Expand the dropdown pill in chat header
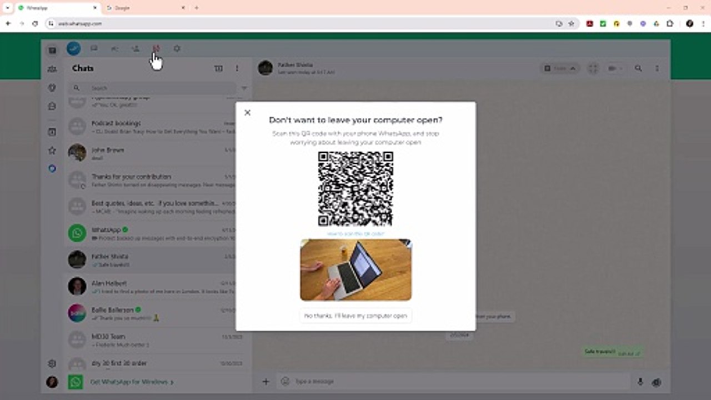The image size is (711, 400). [x=559, y=68]
